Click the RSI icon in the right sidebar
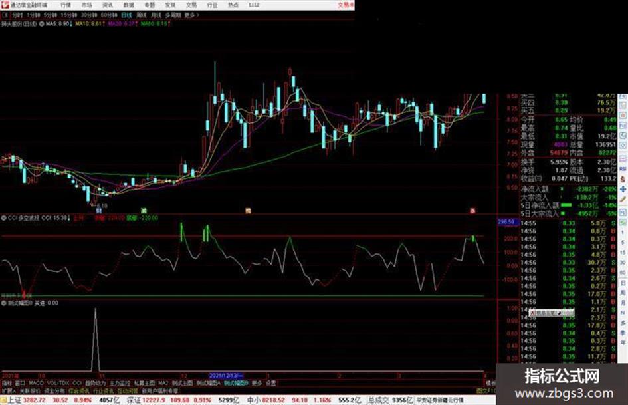The width and height of the screenshot is (628, 405). click(623, 169)
